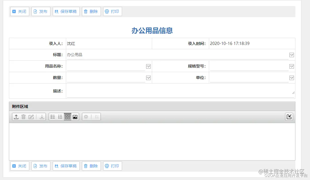This screenshot has width=310, height=180.
Task: Click the bottom 发布 button
Action: coord(41,166)
